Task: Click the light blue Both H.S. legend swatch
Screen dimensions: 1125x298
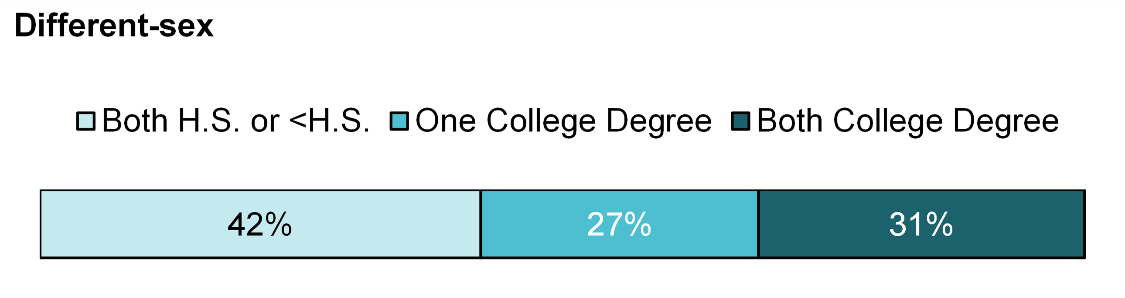Action: (x=85, y=121)
